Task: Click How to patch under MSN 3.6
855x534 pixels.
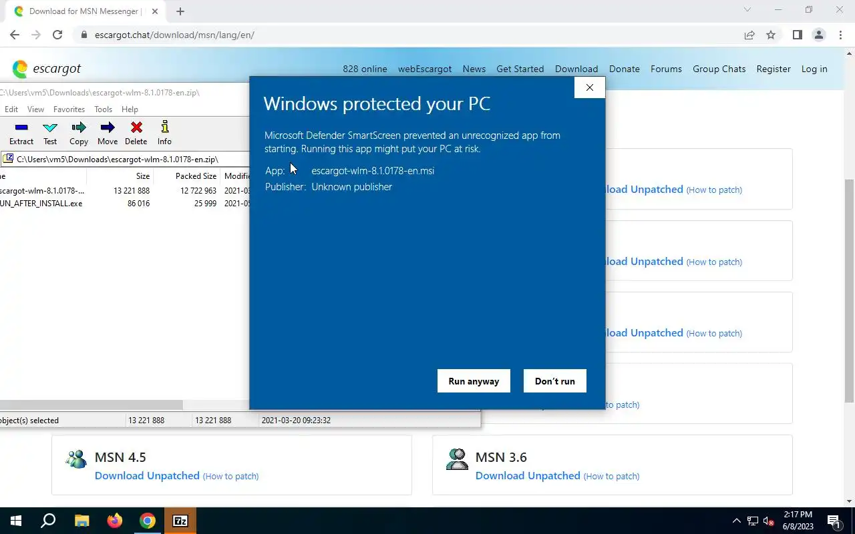Action: point(611,476)
